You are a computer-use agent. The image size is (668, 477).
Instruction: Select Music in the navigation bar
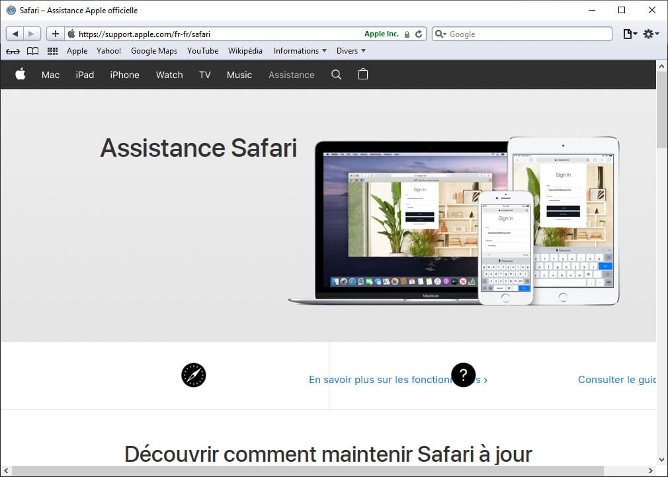(x=239, y=75)
